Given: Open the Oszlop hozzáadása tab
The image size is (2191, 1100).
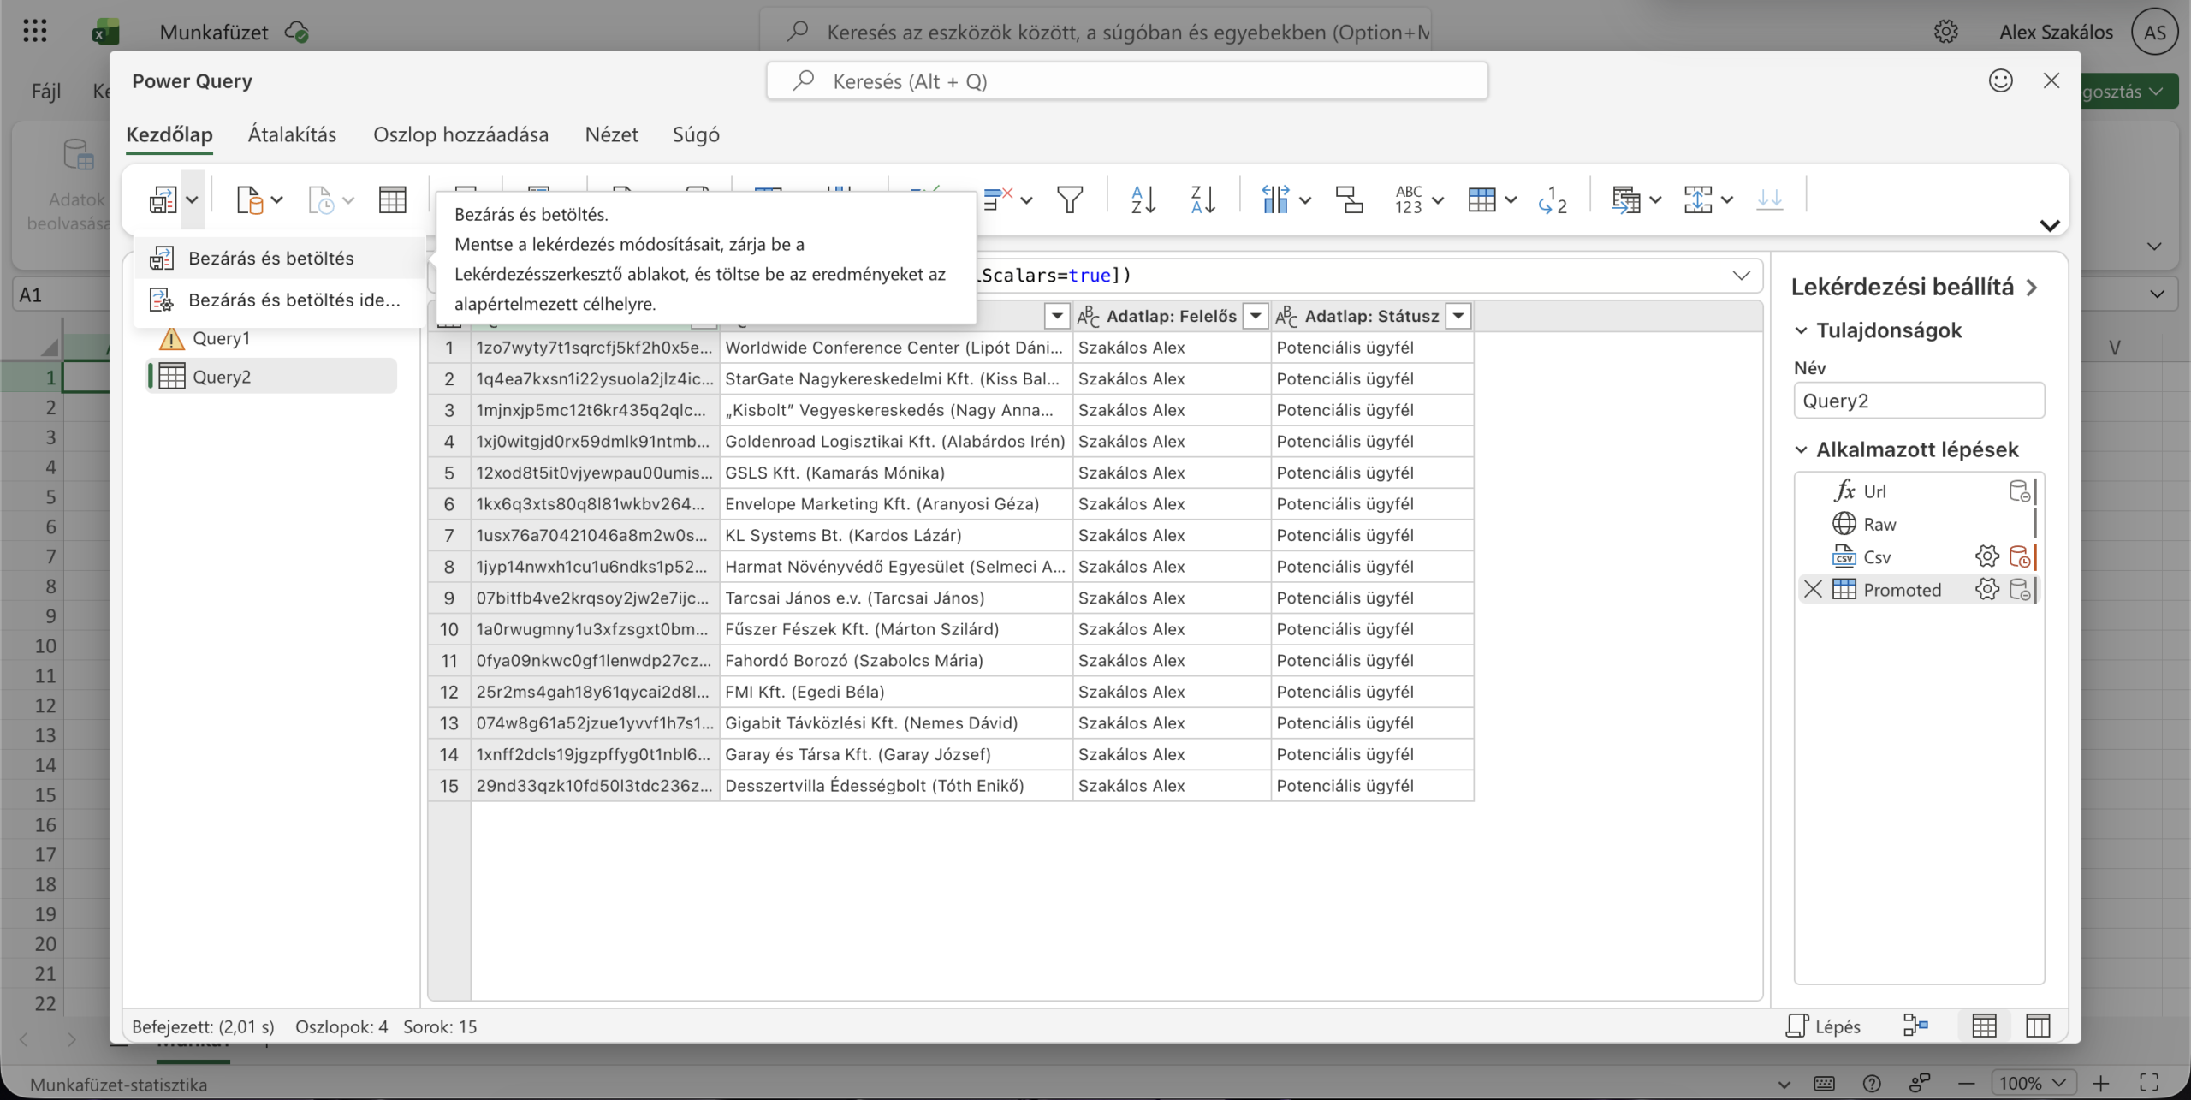Looking at the screenshot, I should (x=460, y=134).
